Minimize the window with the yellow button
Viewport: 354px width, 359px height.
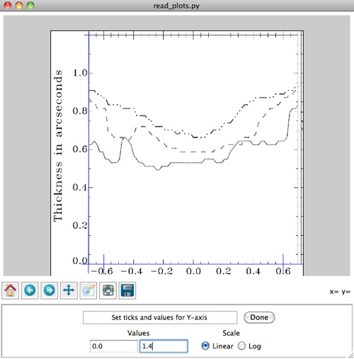(x=19, y=5)
